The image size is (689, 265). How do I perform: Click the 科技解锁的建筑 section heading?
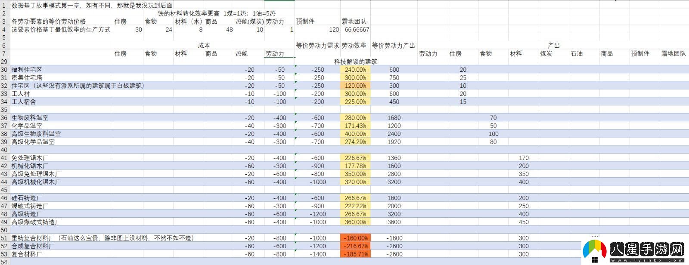(x=355, y=62)
